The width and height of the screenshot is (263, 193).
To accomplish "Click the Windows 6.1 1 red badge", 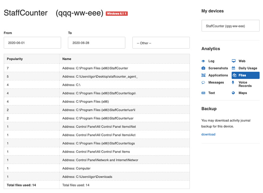I will pos(117,14).
